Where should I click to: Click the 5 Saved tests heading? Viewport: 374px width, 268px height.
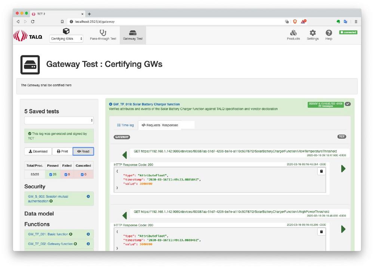click(42, 111)
